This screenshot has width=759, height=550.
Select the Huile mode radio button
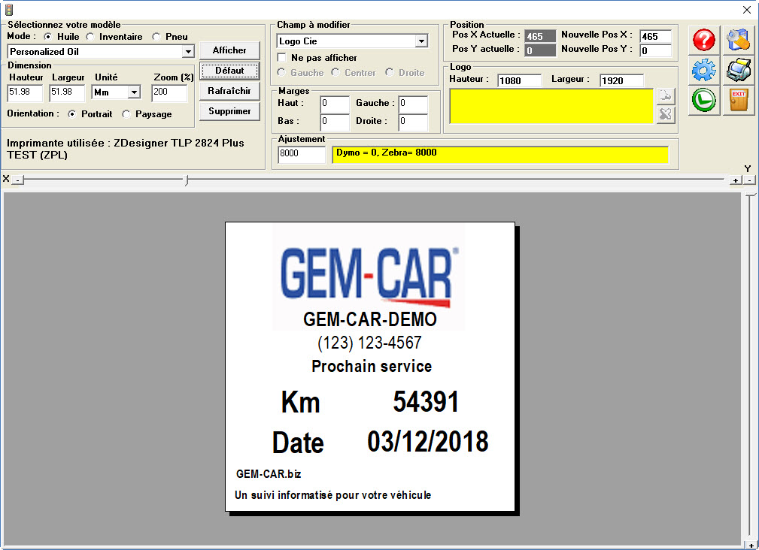(47, 37)
